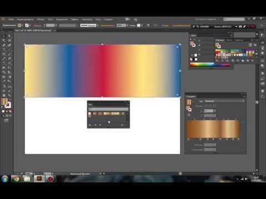
Task: Open fill color dropdown in control bar
Action: point(22,25)
